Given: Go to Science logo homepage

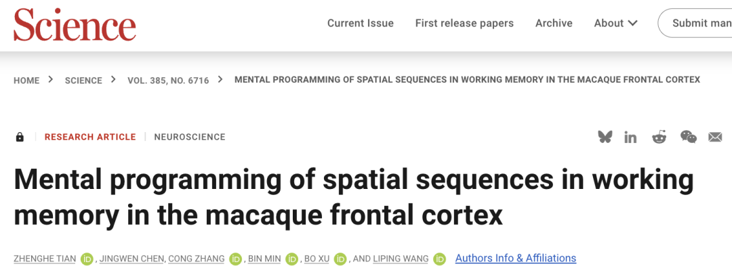Looking at the screenshot, I should click(x=75, y=24).
